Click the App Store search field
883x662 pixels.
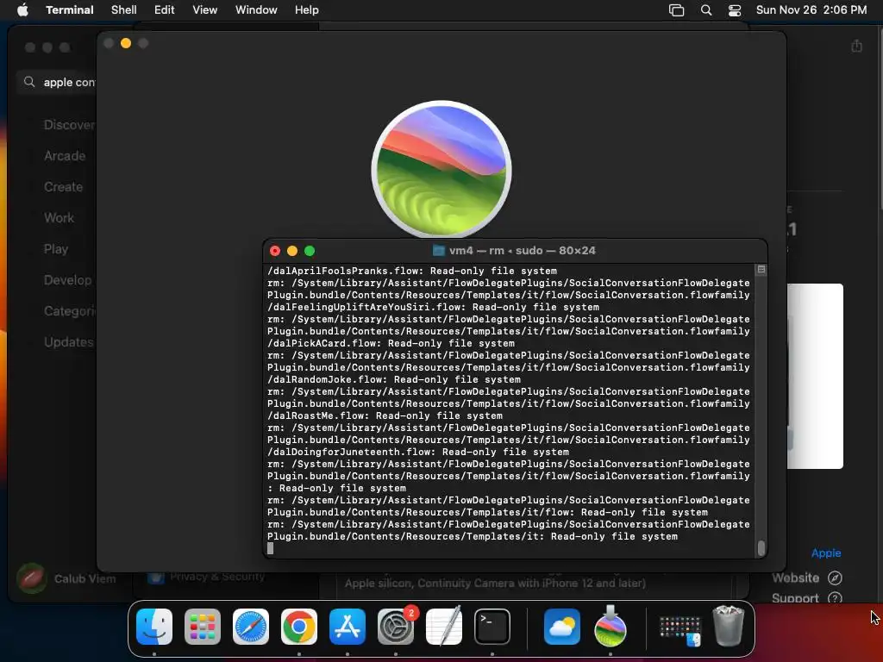[58, 82]
